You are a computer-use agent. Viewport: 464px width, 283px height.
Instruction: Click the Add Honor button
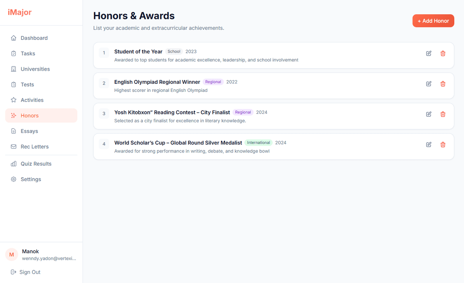click(433, 20)
